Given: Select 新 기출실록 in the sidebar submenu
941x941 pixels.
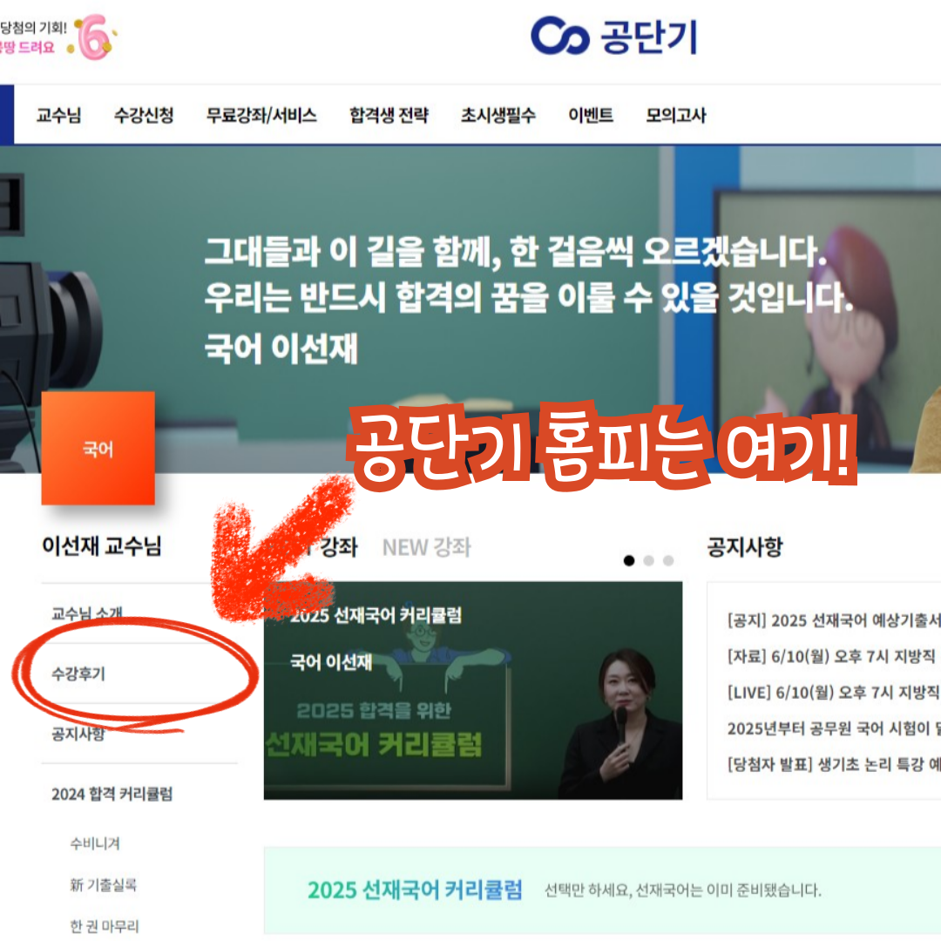Looking at the screenshot, I should 103,884.
